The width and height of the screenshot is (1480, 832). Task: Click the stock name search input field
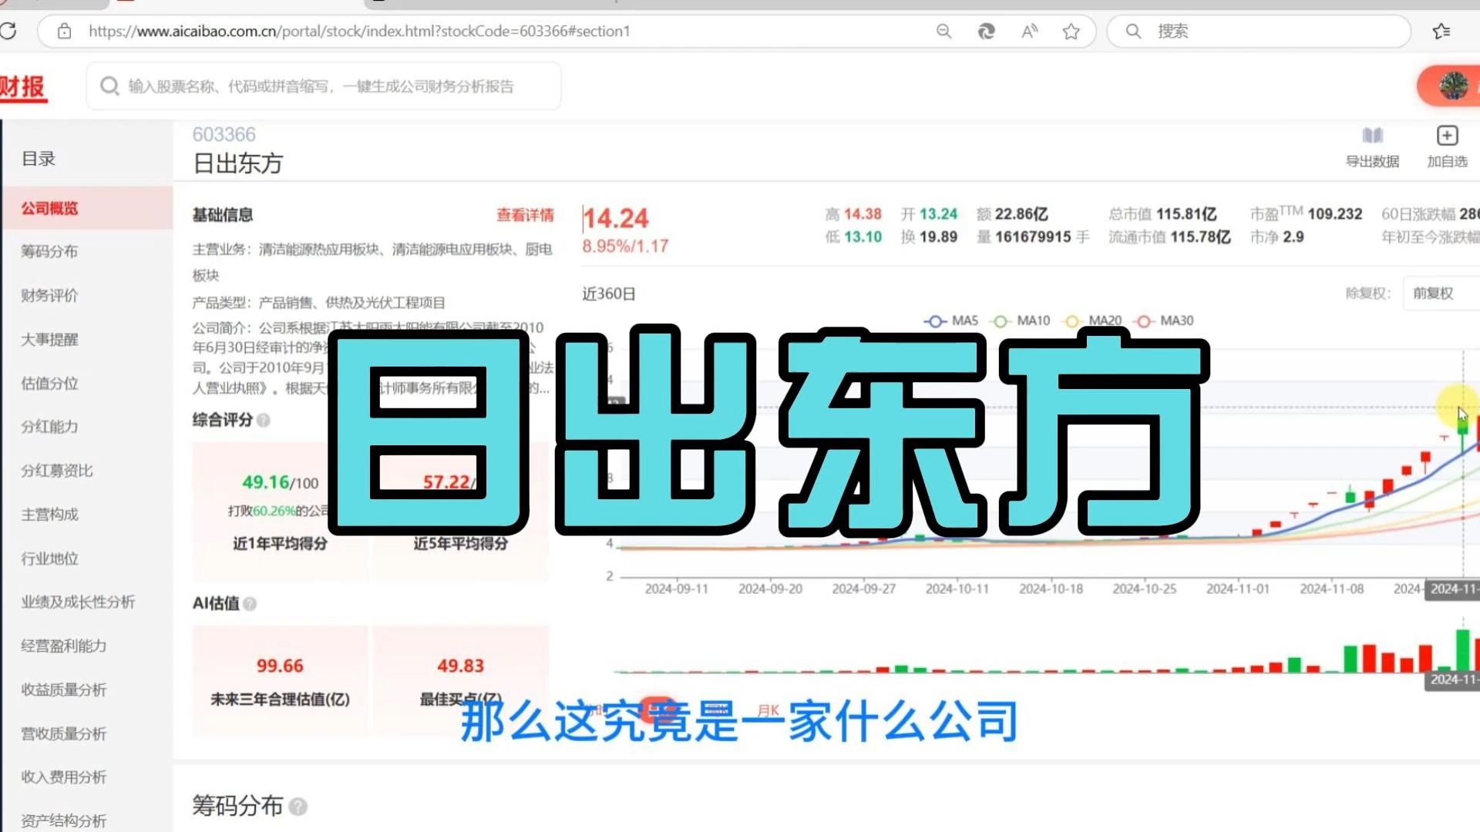point(324,86)
